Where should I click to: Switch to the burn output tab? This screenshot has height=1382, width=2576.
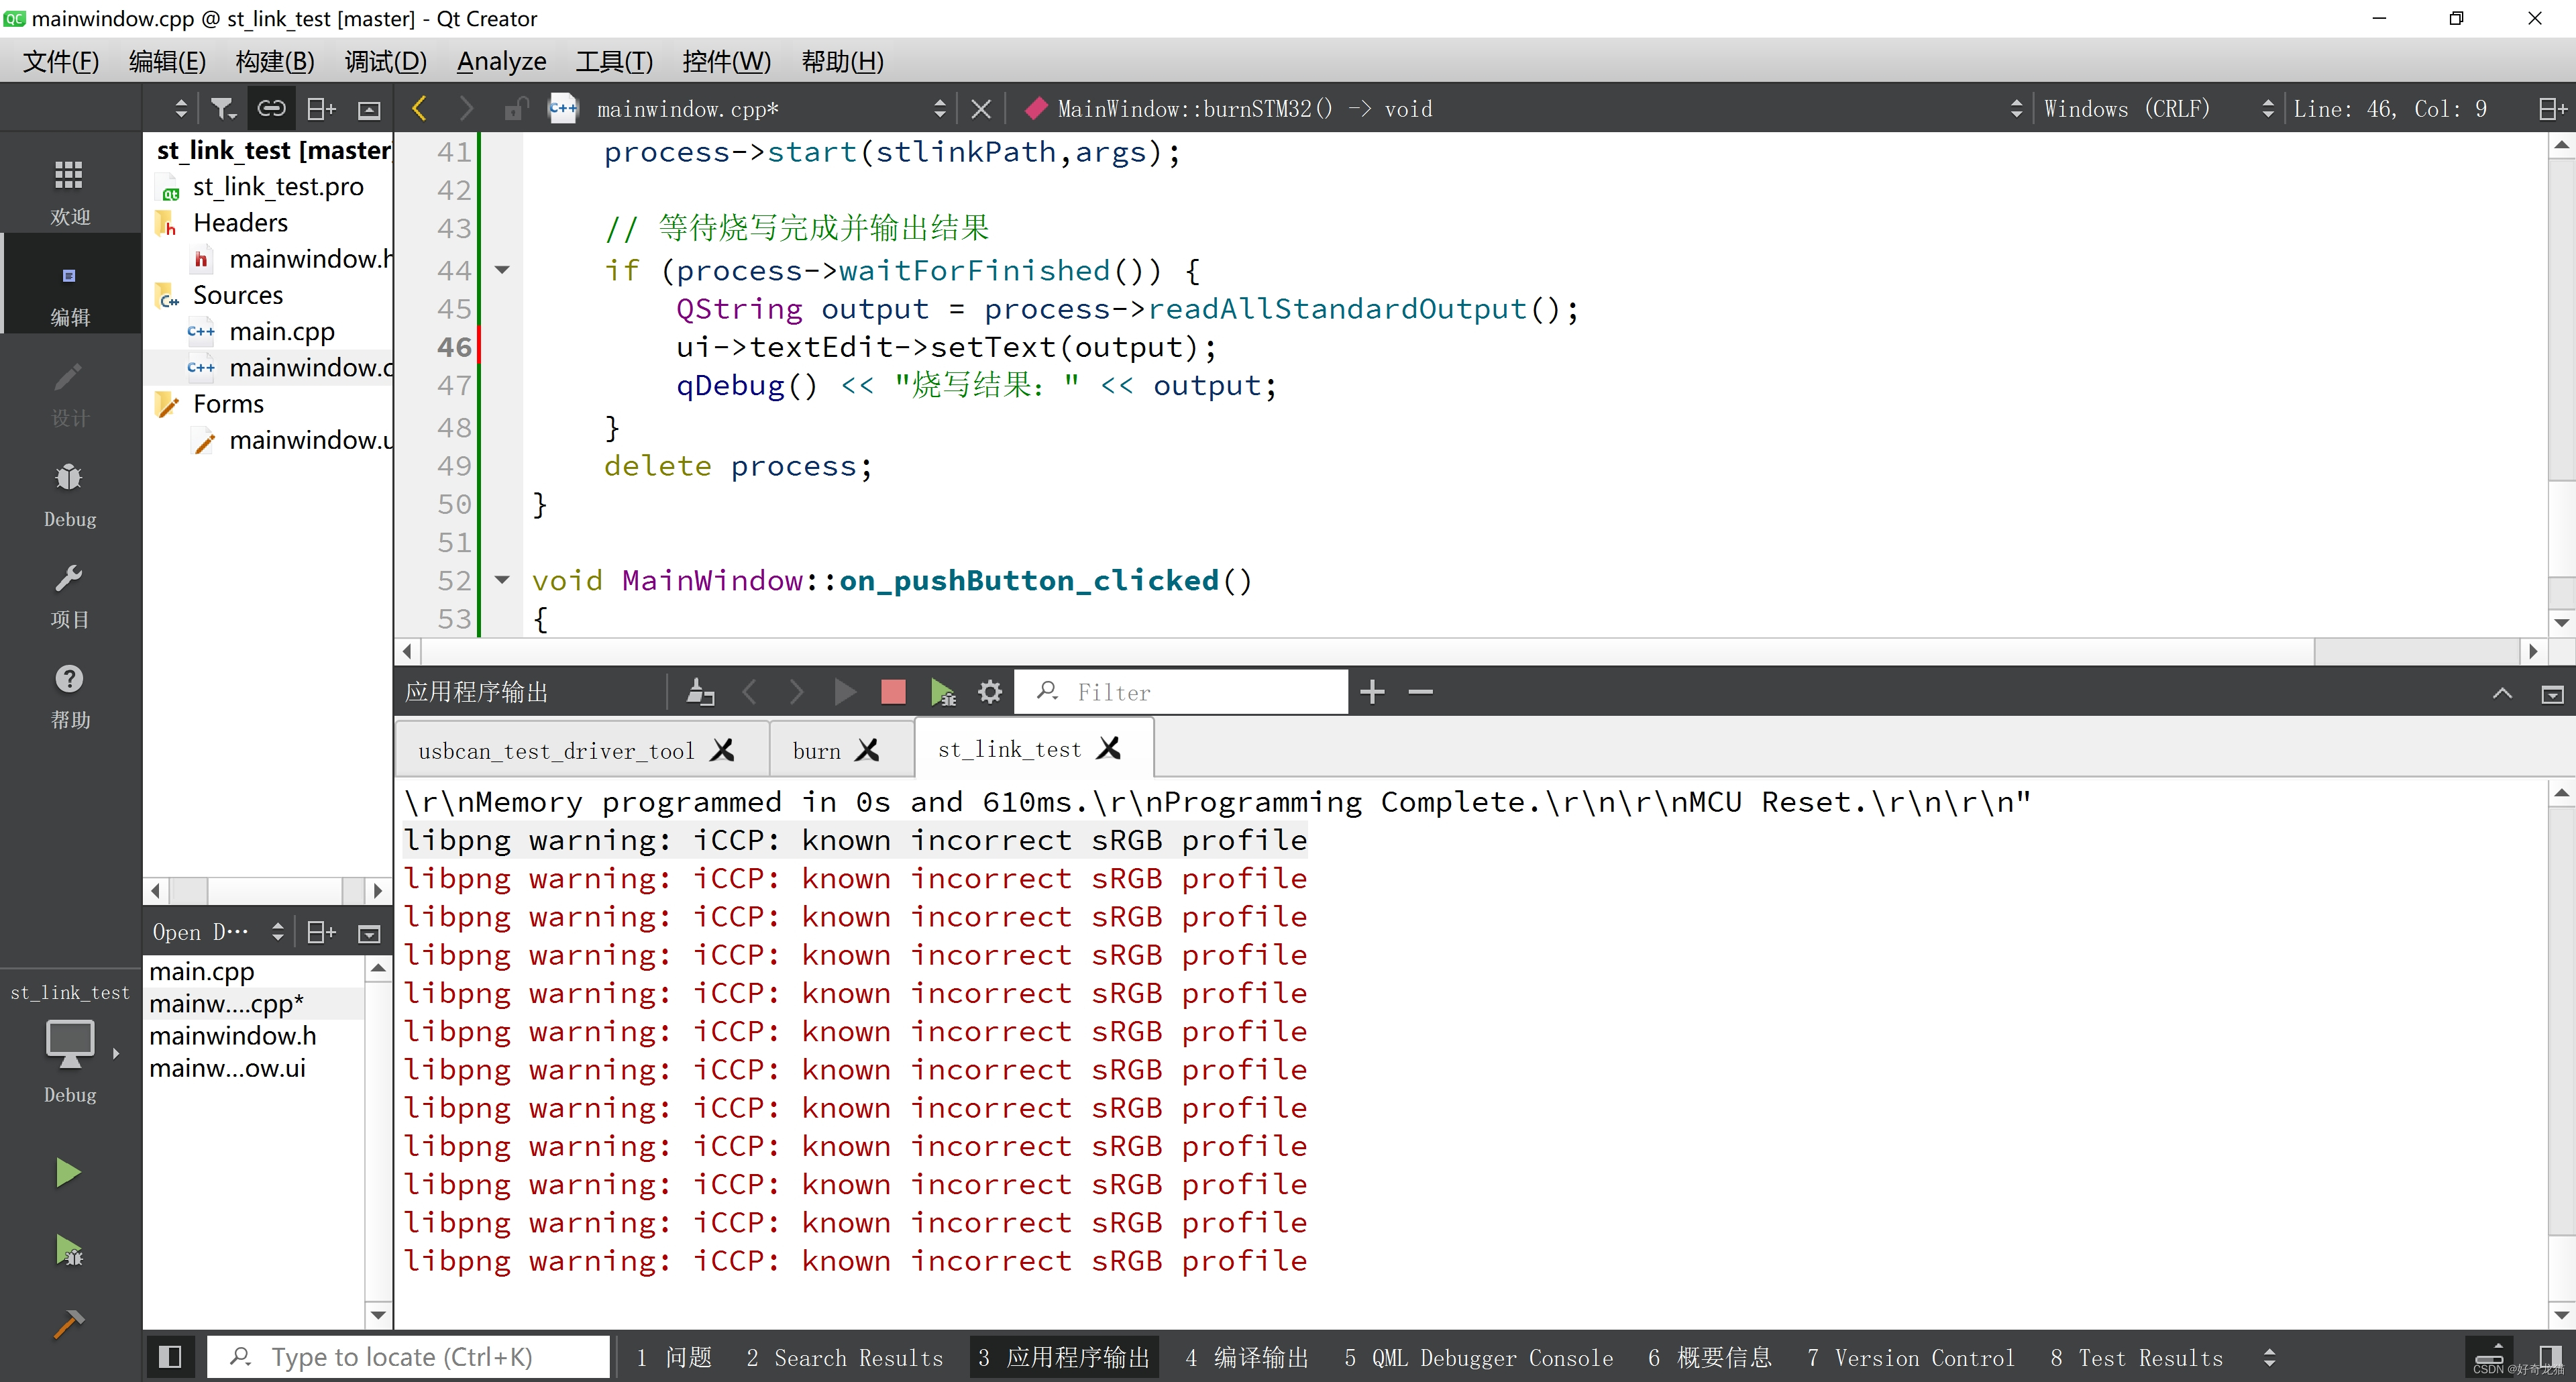coord(817,749)
